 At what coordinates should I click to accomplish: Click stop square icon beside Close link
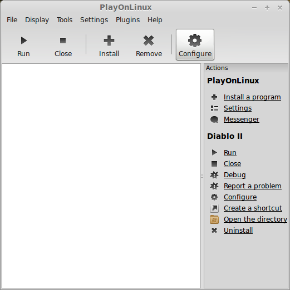point(214,164)
